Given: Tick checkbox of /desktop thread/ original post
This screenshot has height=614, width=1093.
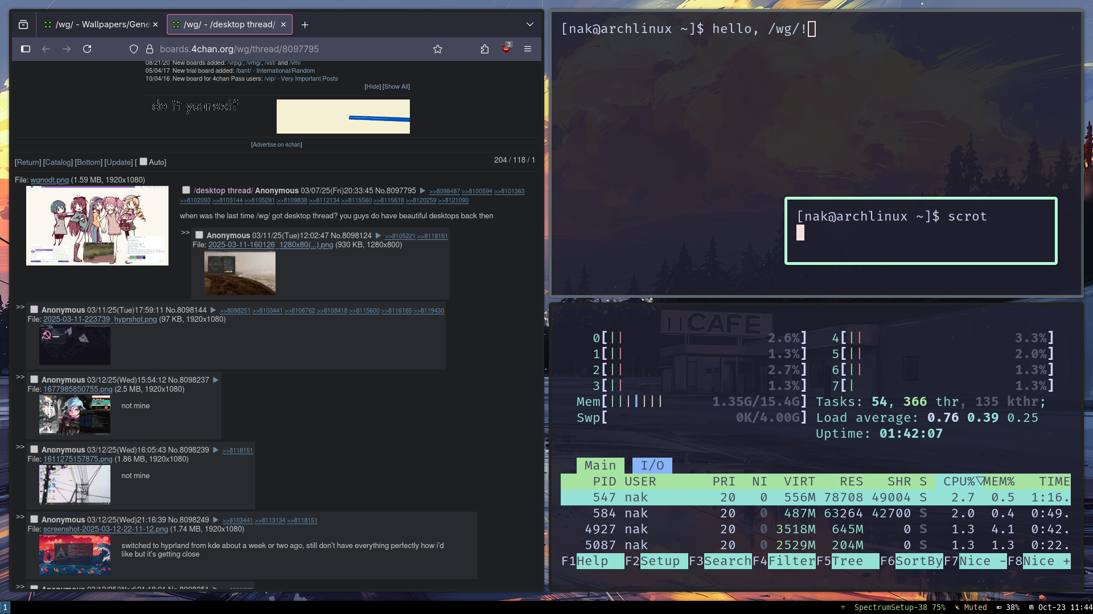Looking at the screenshot, I should [186, 190].
